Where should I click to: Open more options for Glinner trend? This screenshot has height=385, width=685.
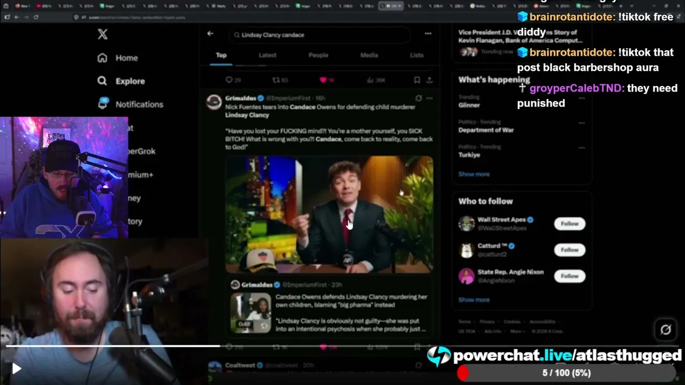coord(582,98)
